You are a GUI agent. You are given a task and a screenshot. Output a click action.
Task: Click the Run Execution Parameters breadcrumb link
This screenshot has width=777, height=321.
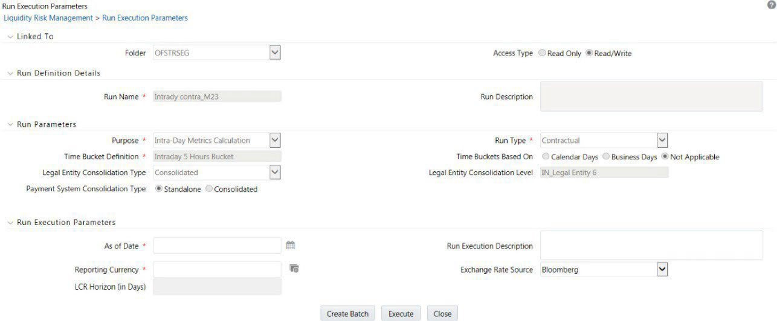pyautogui.click(x=145, y=18)
